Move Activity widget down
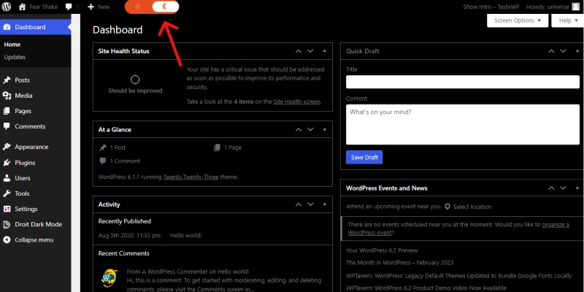This screenshot has width=584, height=292. click(x=310, y=204)
